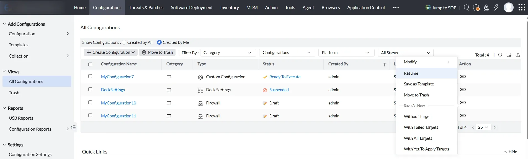
Task: Collapse the Add Configurations section
Action: coord(4,24)
